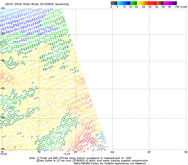Click the purple '16:08' time label

tap(3, 154)
